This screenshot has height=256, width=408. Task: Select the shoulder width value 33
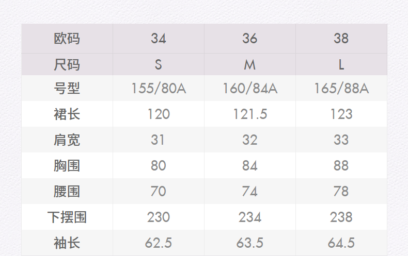pyautogui.click(x=341, y=140)
